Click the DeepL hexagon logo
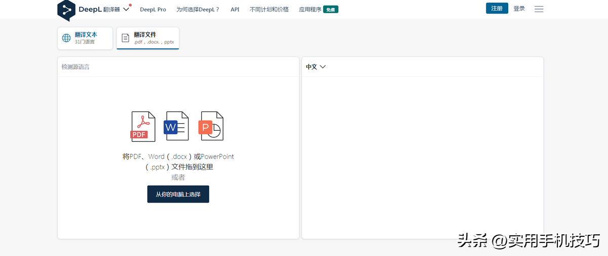 [66, 10]
